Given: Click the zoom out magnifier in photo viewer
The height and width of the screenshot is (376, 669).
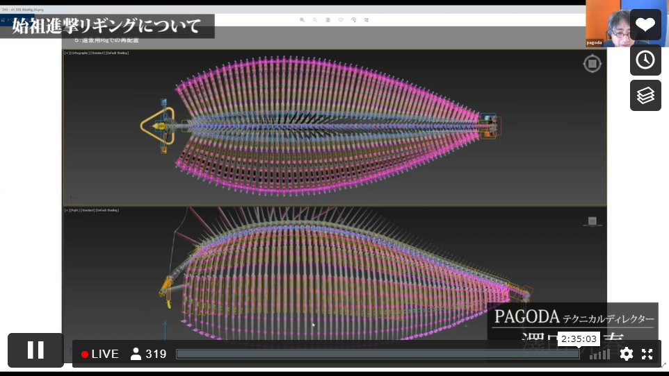Looking at the screenshot, I should pos(315,20).
